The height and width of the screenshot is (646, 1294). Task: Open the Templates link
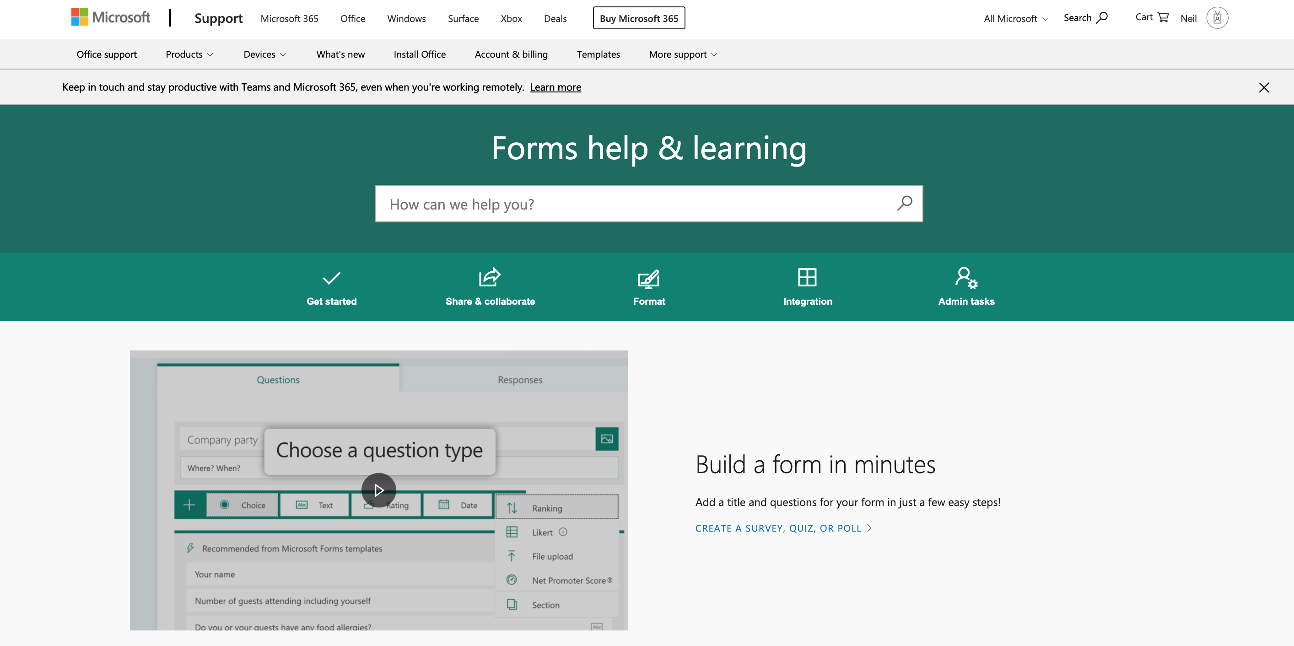598,54
